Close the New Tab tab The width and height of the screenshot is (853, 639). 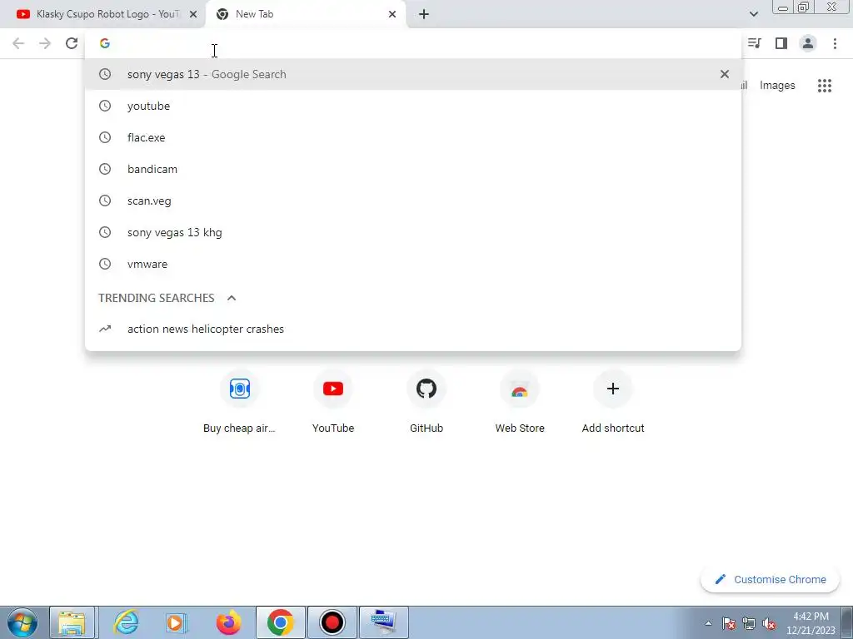pos(392,14)
